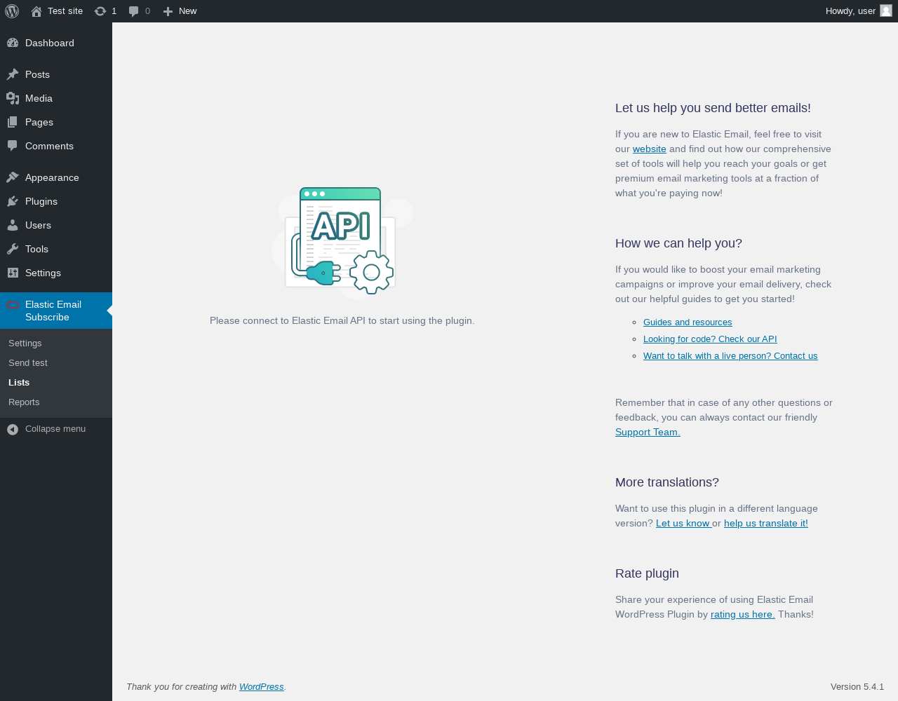Open the Appearance menu label
Viewport: 898px width, 701px height.
click(x=52, y=177)
